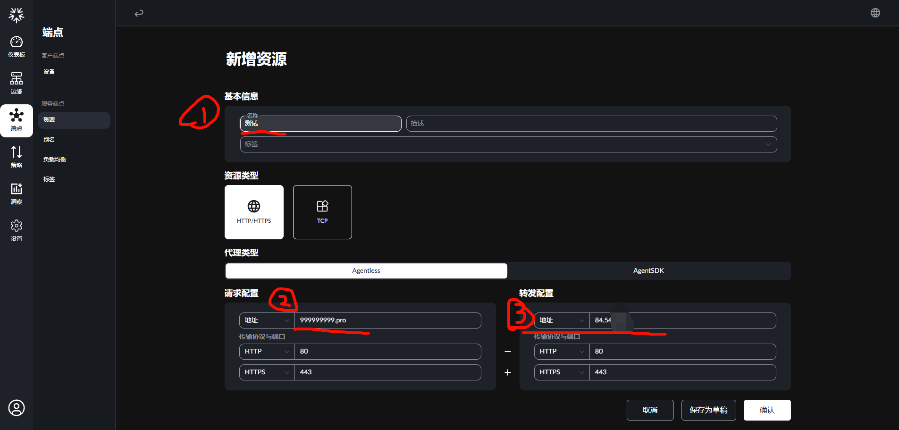The width and height of the screenshot is (899, 430).
Task: Go to 边缘 edge section icon
Action: click(x=17, y=78)
